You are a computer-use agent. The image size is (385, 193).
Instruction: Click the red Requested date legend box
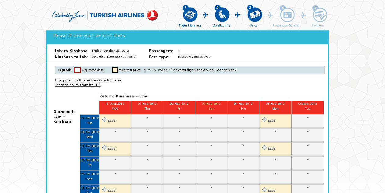coord(77,70)
